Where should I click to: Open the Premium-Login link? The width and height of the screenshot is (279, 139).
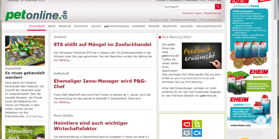coord(192,13)
